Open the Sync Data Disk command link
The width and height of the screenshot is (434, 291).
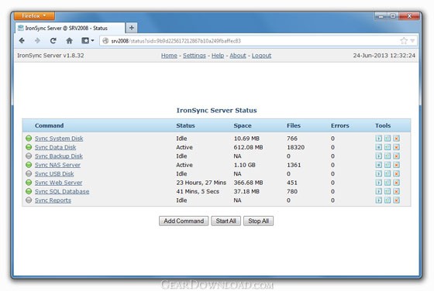point(55,147)
